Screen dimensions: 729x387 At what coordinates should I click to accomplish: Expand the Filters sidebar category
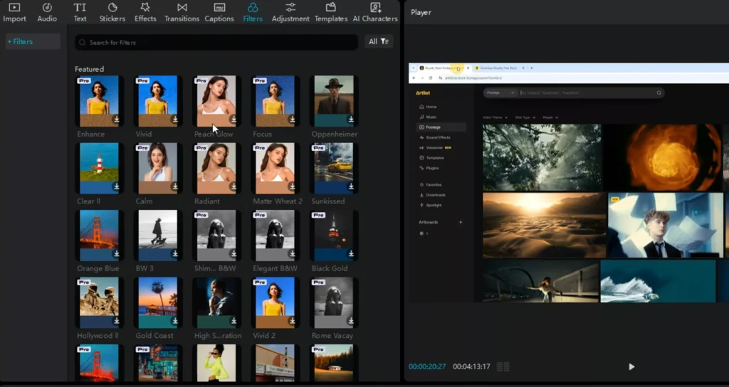[x=33, y=41]
